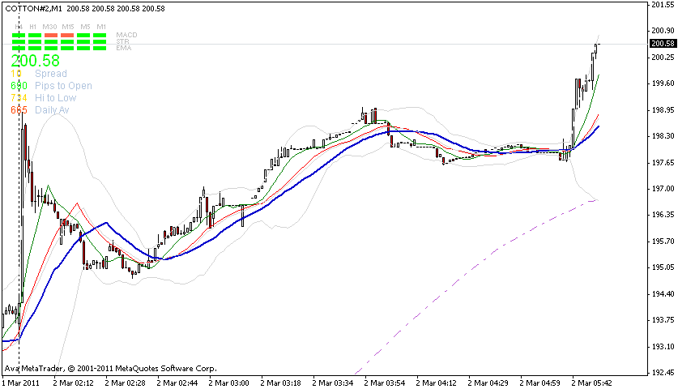Click the Hi to Low label

click(55, 97)
